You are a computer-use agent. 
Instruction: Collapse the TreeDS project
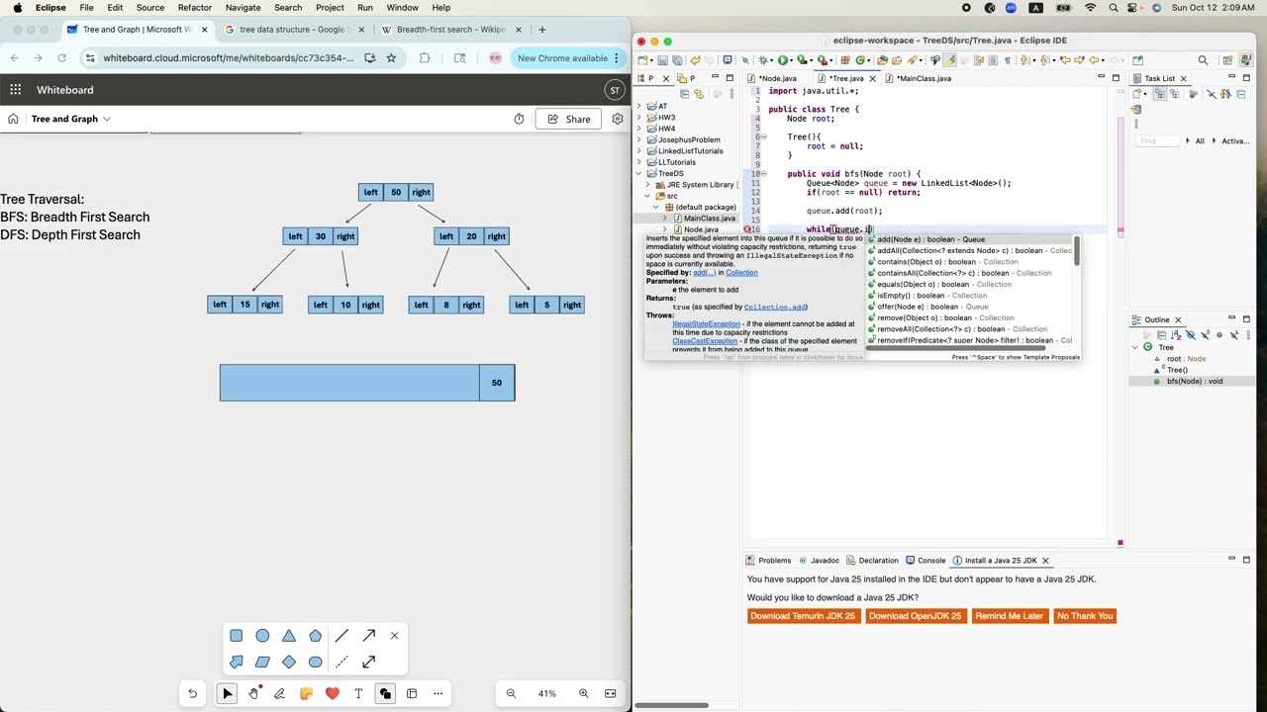pyautogui.click(x=638, y=173)
